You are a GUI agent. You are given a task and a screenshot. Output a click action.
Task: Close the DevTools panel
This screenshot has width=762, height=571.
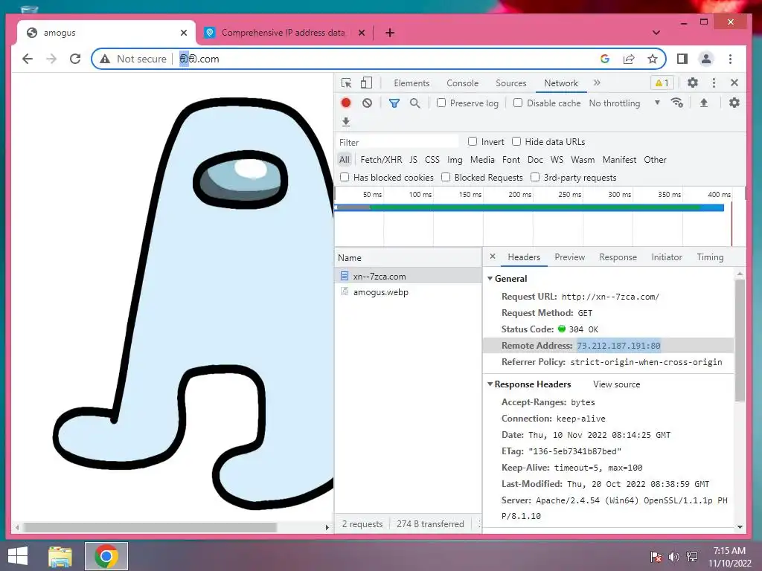pyautogui.click(x=734, y=83)
